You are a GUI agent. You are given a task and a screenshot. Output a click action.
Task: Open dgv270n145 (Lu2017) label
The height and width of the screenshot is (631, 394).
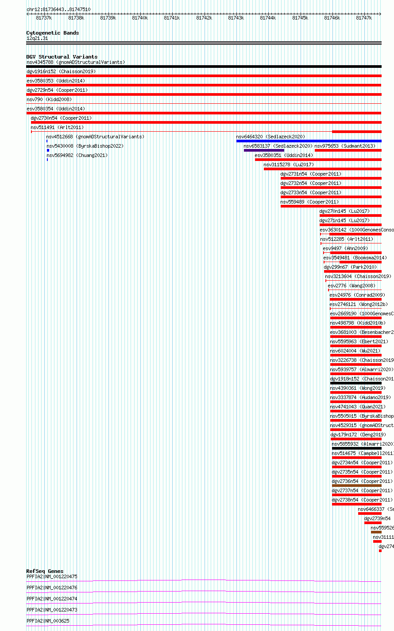tap(344, 211)
